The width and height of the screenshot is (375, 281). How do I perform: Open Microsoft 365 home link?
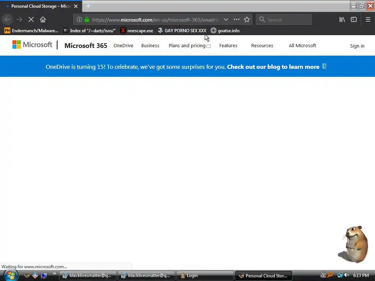pyautogui.click(x=86, y=45)
